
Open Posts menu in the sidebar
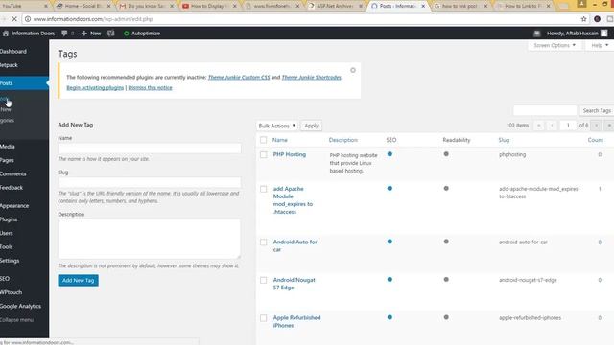[x=24, y=83]
